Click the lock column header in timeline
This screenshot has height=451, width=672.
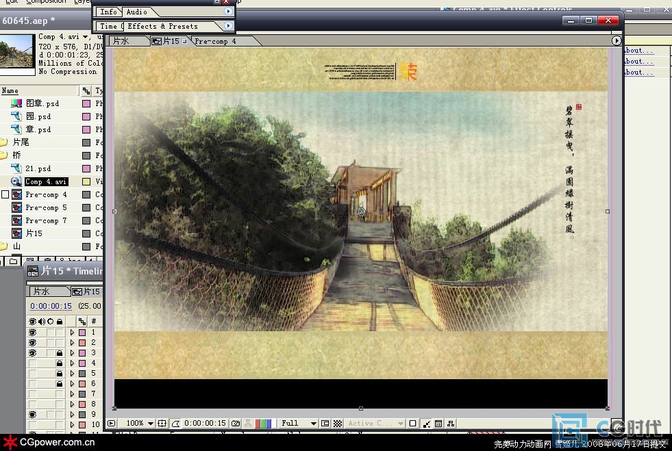coord(60,321)
